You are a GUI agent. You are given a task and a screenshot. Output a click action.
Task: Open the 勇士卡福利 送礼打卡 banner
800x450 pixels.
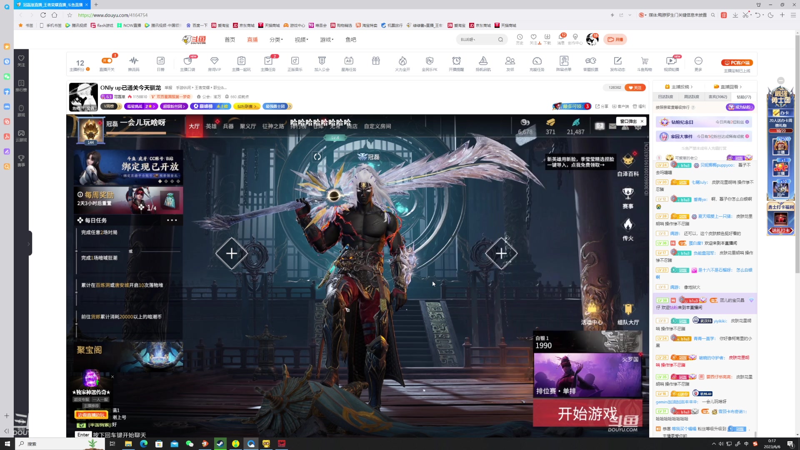tap(781, 219)
